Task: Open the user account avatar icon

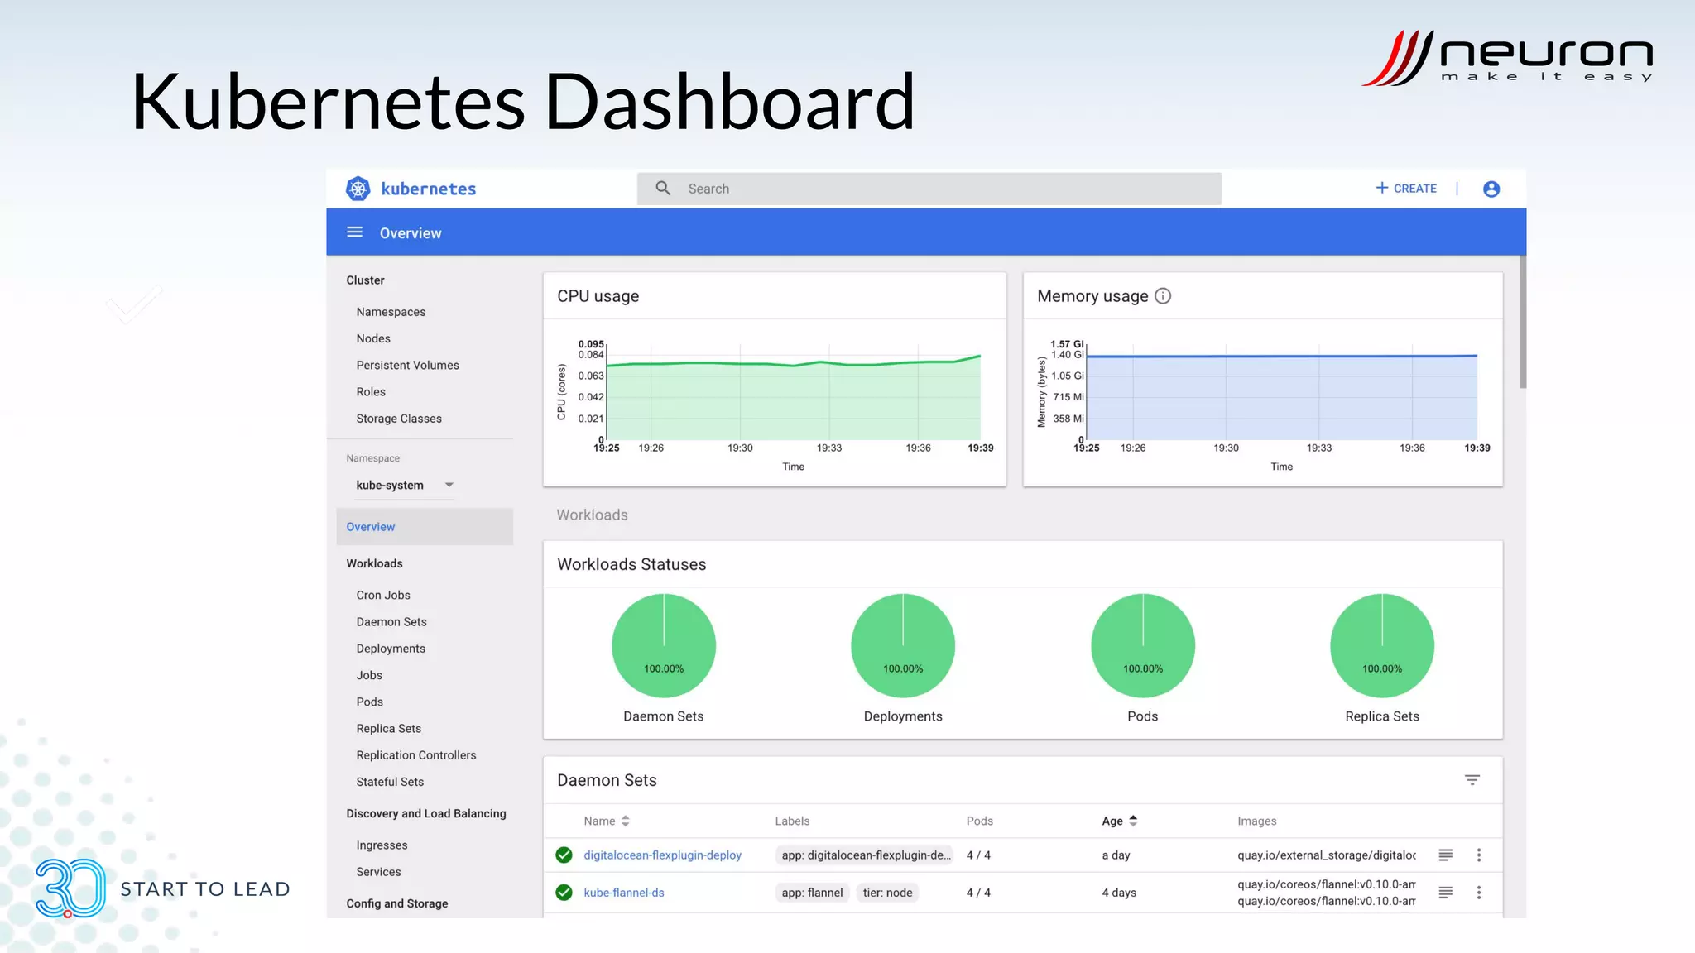Action: pyautogui.click(x=1491, y=189)
